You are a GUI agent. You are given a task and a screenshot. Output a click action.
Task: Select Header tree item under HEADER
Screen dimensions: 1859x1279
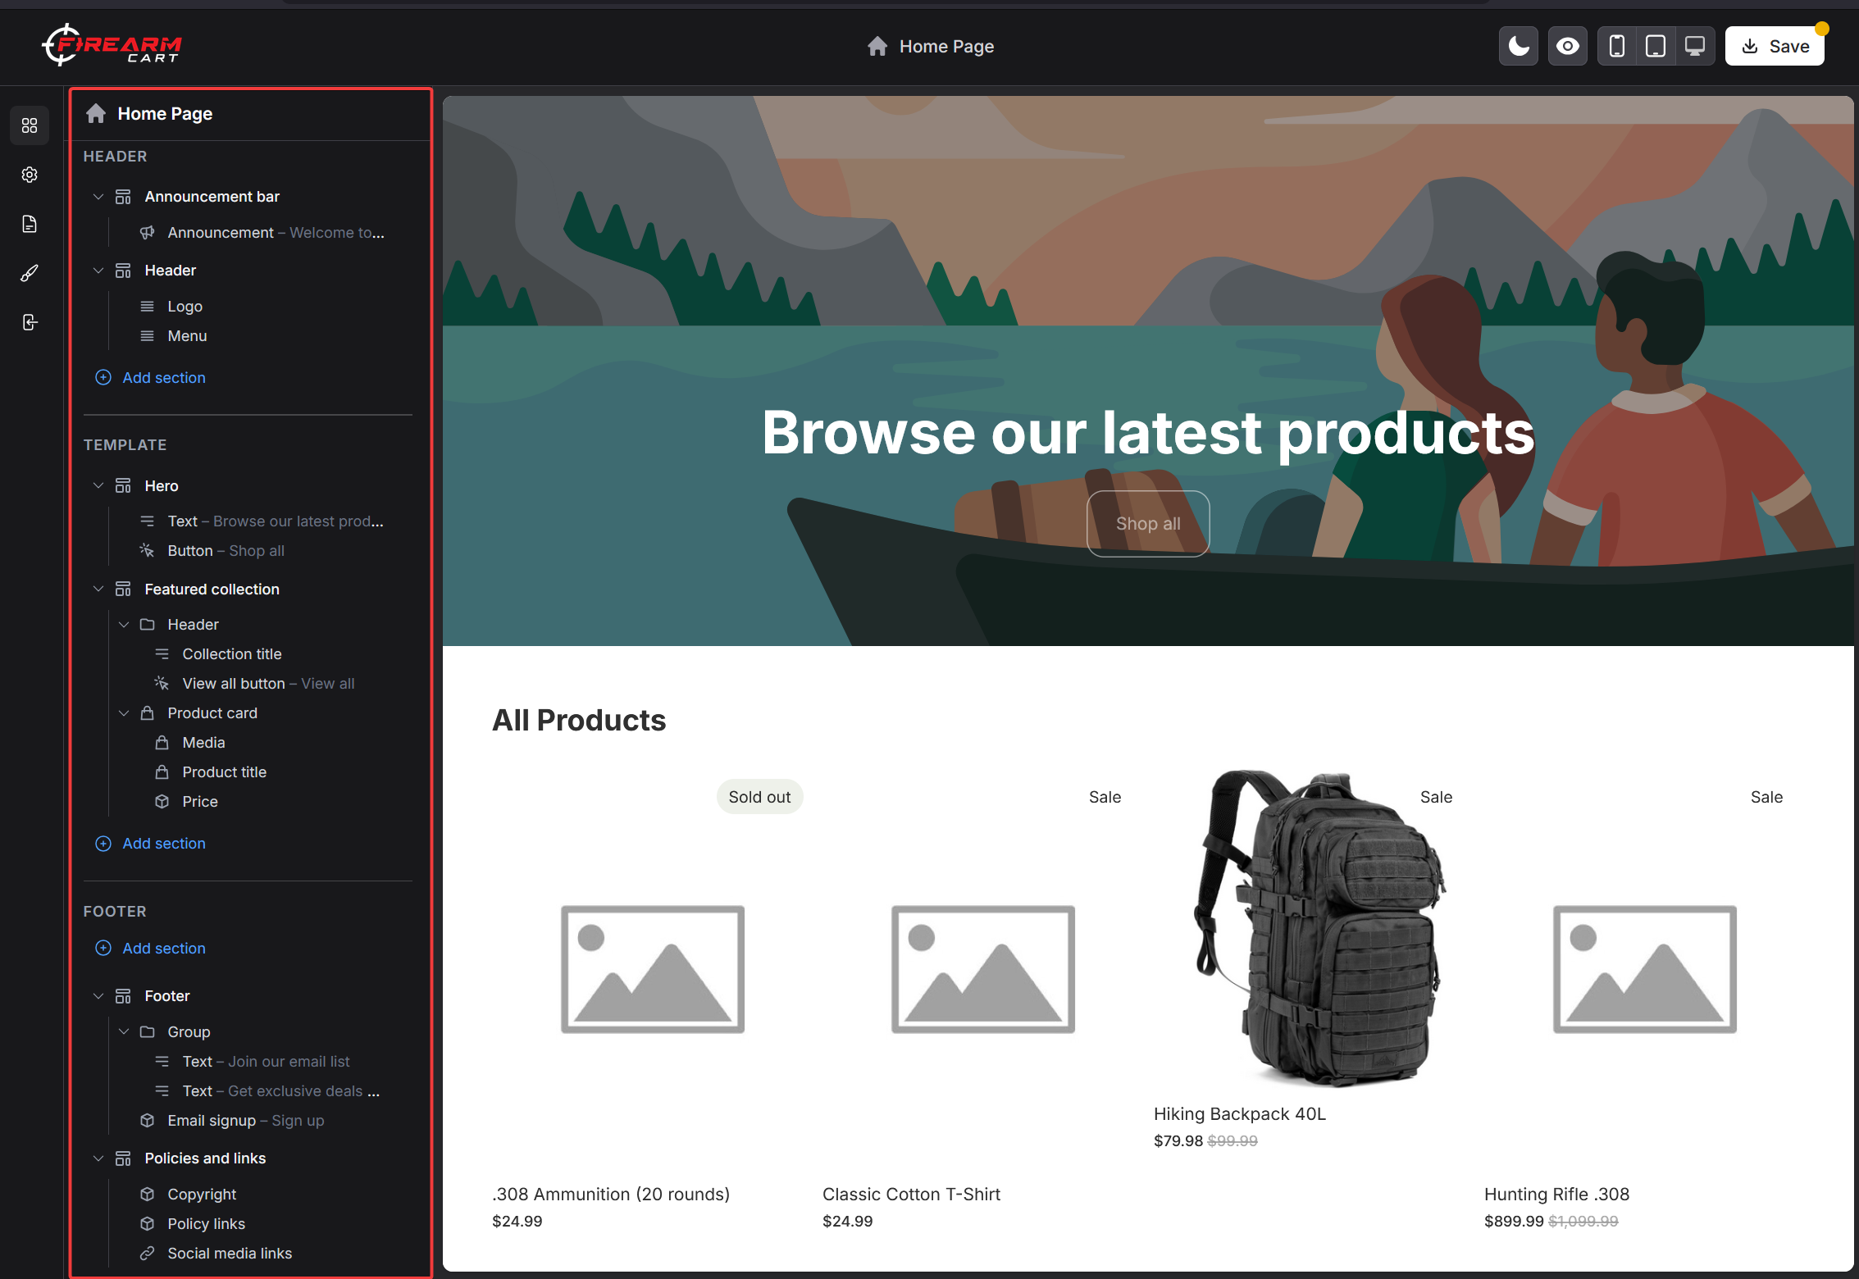171,271
